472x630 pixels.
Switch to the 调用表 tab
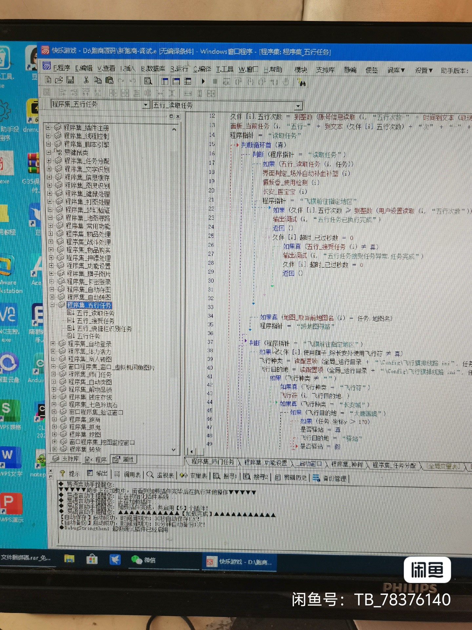tap(128, 474)
